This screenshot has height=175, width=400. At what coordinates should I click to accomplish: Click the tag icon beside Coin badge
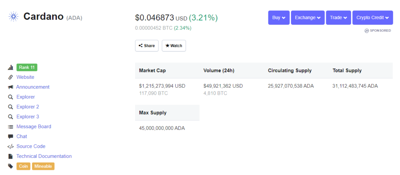[x=11, y=166]
